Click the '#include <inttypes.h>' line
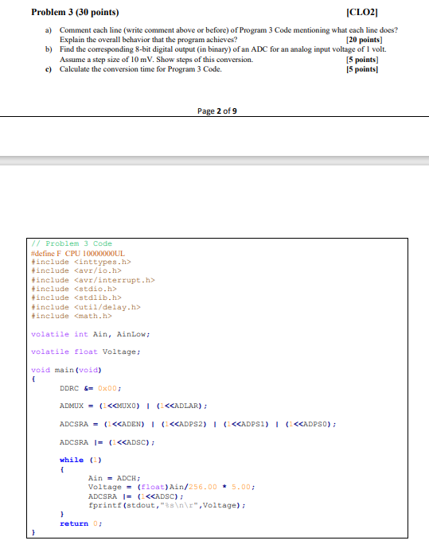429x556 pixels. pyautogui.click(x=81, y=262)
